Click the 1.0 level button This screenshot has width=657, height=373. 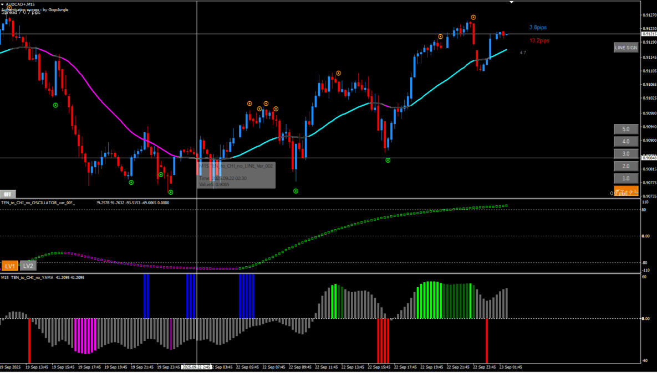click(x=626, y=179)
